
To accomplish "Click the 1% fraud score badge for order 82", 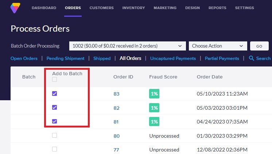I will 154,108.
